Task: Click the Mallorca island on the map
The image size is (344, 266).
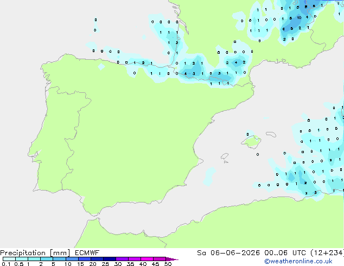Action: pos(251,142)
